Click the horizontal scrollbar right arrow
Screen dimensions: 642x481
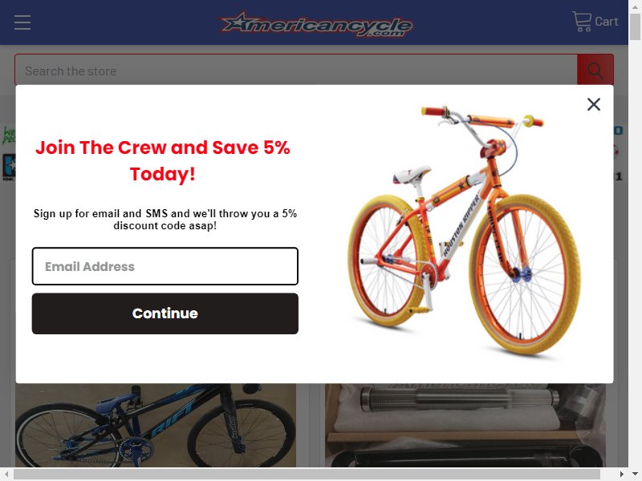pyautogui.click(x=621, y=475)
